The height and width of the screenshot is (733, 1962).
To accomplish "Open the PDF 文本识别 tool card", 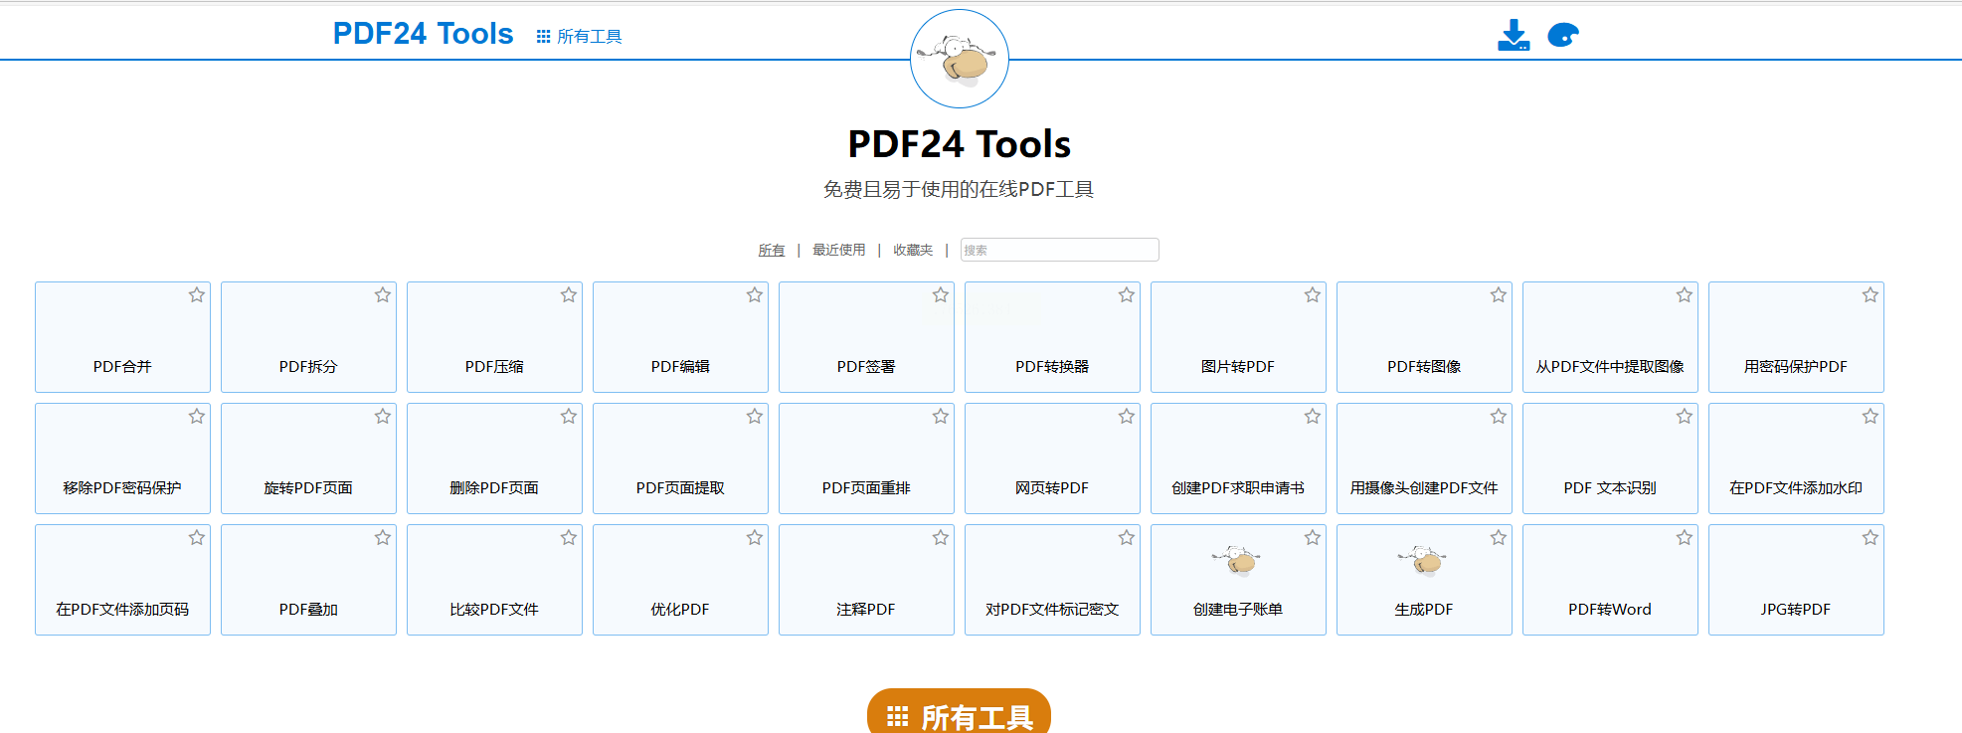I will pyautogui.click(x=1610, y=458).
